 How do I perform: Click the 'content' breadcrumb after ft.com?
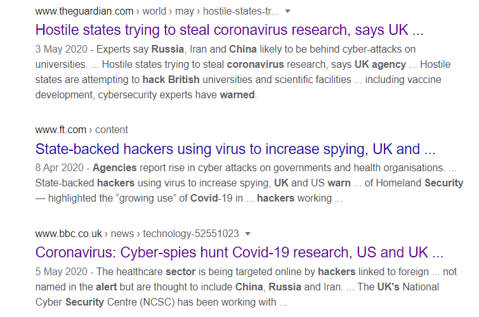click(112, 130)
